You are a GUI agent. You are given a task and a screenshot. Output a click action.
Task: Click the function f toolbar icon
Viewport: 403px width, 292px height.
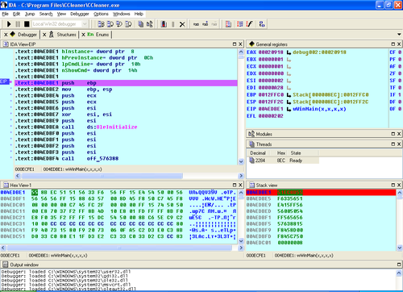click(250, 24)
